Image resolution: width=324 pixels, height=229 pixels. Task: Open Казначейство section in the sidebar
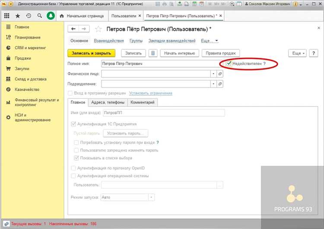tap(27, 90)
